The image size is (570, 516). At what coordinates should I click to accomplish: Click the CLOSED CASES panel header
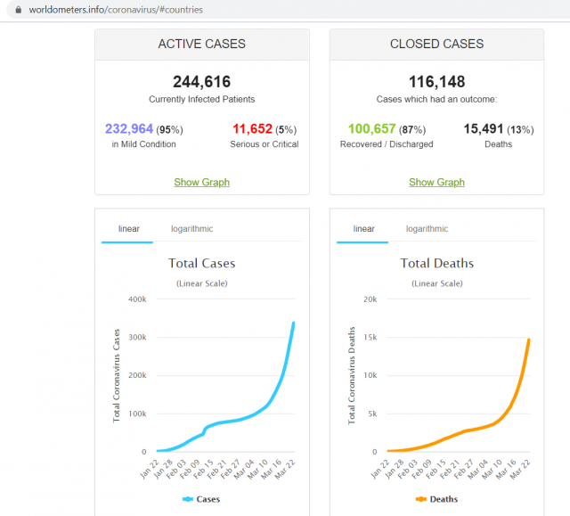pos(436,44)
